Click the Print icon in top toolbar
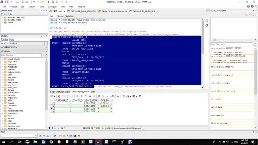 pyautogui.click(x=27, y=2)
